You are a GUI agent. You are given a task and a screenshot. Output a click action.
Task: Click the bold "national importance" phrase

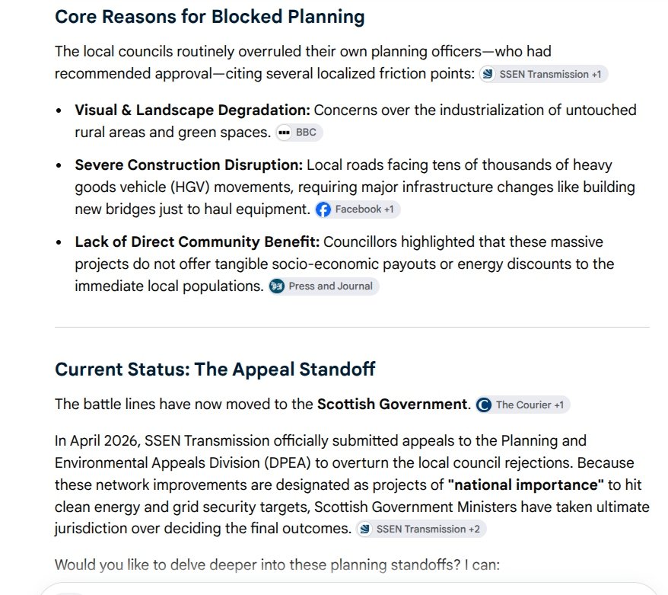pos(526,485)
